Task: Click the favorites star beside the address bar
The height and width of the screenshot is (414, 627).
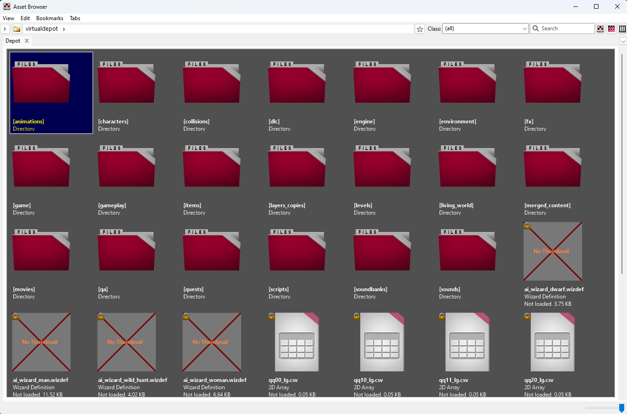Action: (x=419, y=28)
